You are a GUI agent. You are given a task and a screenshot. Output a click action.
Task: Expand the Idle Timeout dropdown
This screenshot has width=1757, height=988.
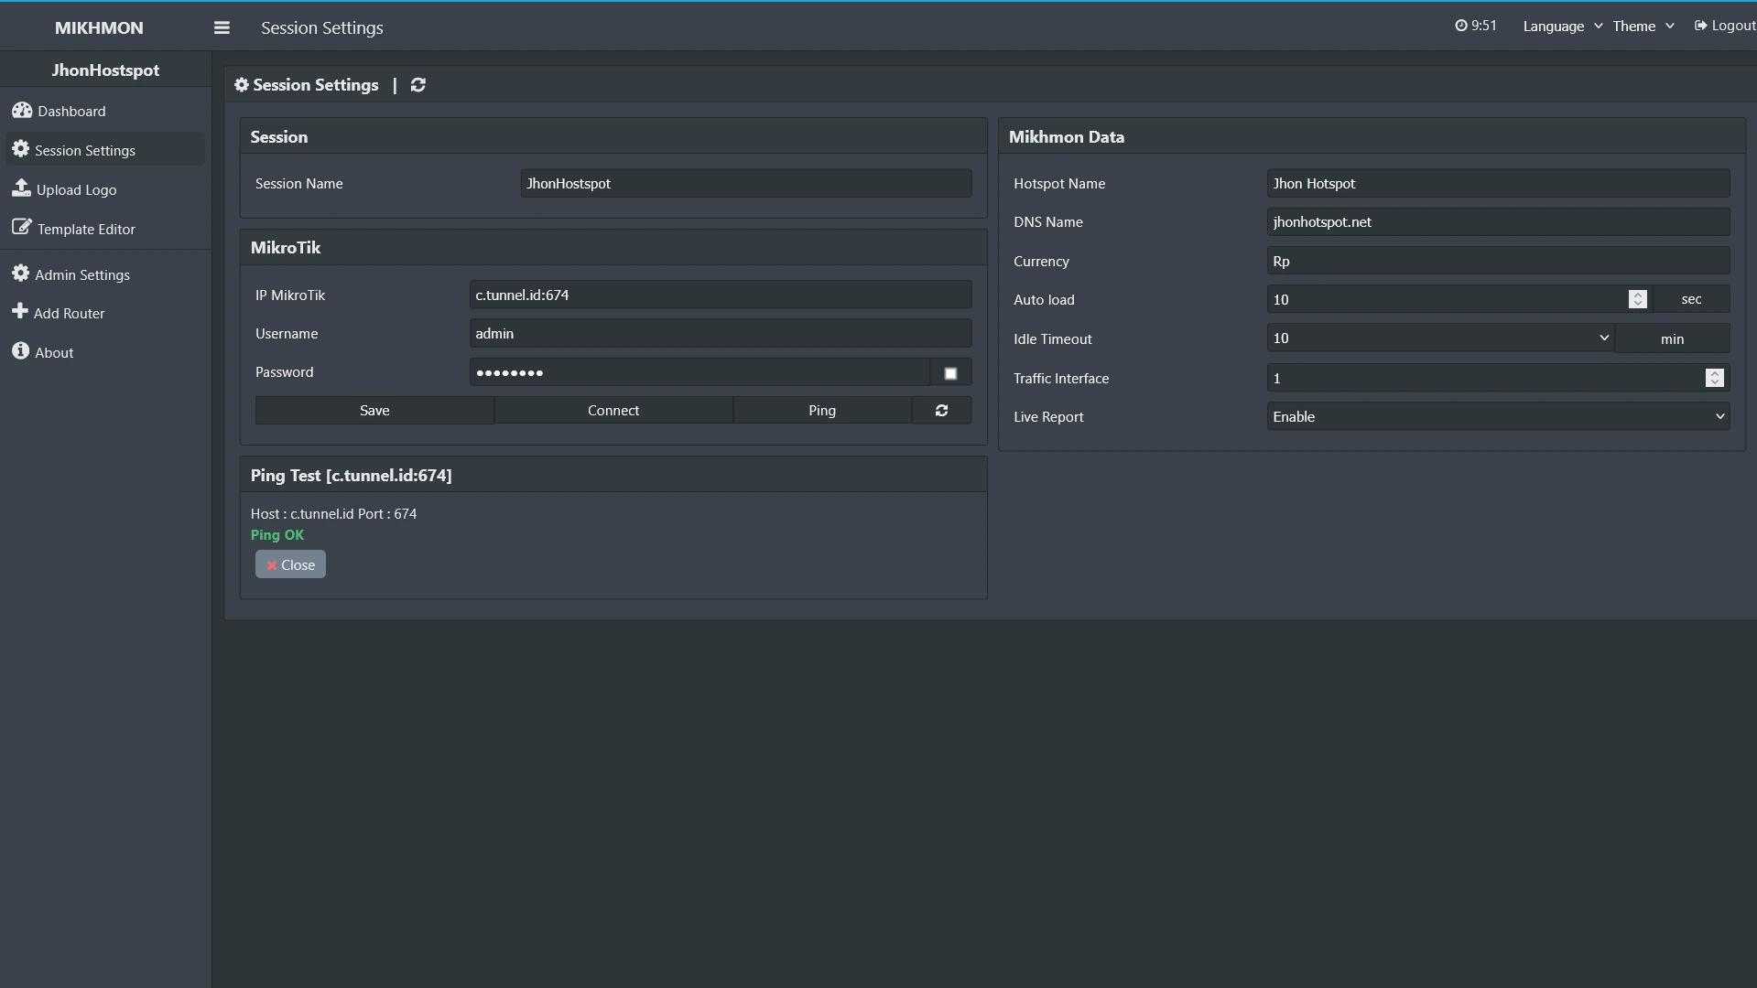1441,338
